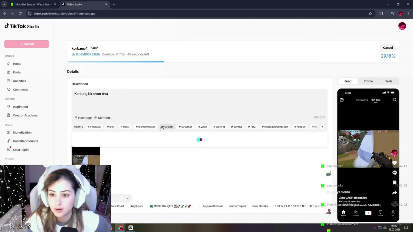This screenshot has height=232, width=413.
Task: Switch to the Web preview tab
Action: coord(388,81)
